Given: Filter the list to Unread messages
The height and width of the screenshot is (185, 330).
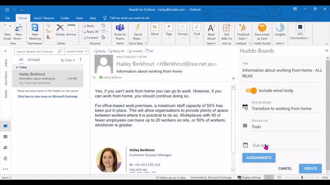Looking at the screenshot, I should point(33,60).
